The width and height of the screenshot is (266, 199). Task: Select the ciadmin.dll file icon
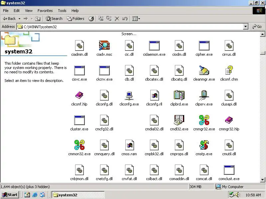point(79,45)
